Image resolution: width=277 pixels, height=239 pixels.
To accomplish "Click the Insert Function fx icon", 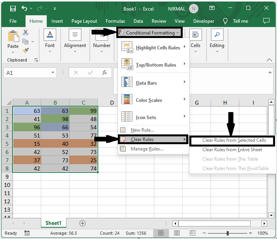I will 105,72.
